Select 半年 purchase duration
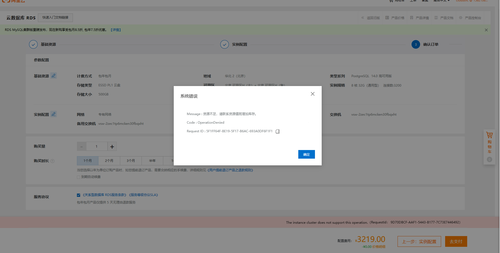 coord(152,161)
